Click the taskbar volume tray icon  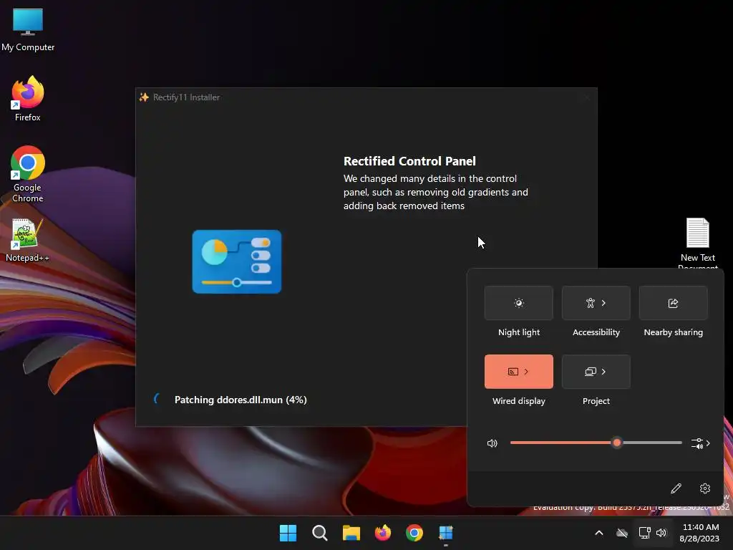[661, 533]
